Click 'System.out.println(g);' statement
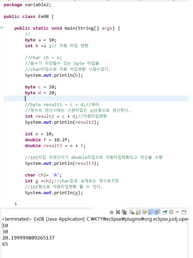 point(54,193)
